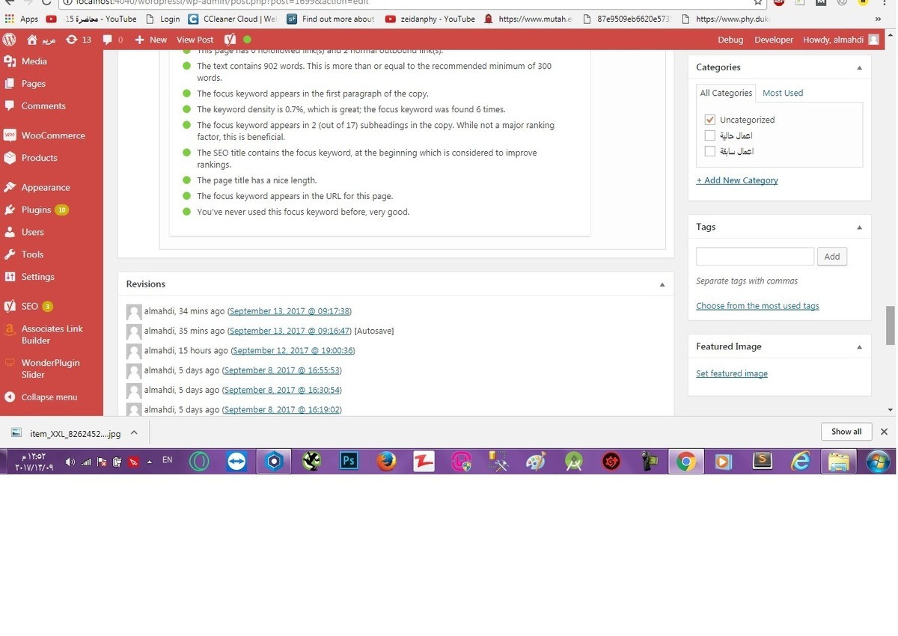Switch to the Most Used tab
Screen dimensions: 898x636
click(782, 93)
